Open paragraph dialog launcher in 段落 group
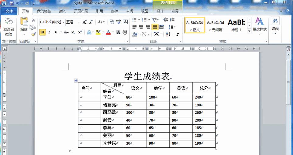 tap(180, 41)
